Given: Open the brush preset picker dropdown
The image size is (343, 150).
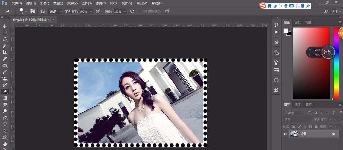Looking at the screenshot, I should pyautogui.click(x=26, y=11).
